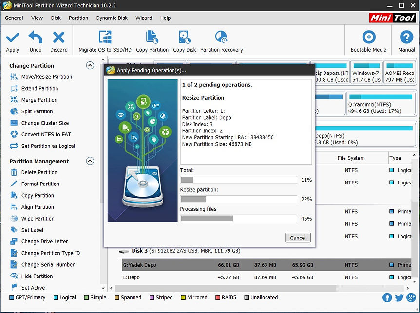Click the RAID5 legend color box
The height and width of the screenshot is (313, 420).
tap(217, 297)
